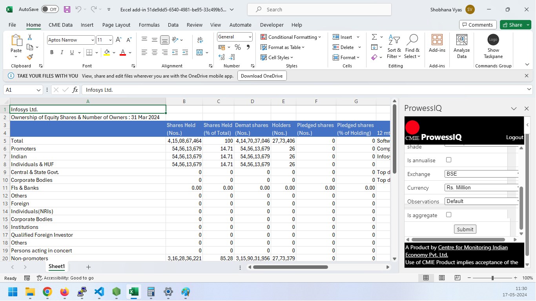Switch to the Automate ribbon tab
The image size is (536, 301).
[x=240, y=25]
